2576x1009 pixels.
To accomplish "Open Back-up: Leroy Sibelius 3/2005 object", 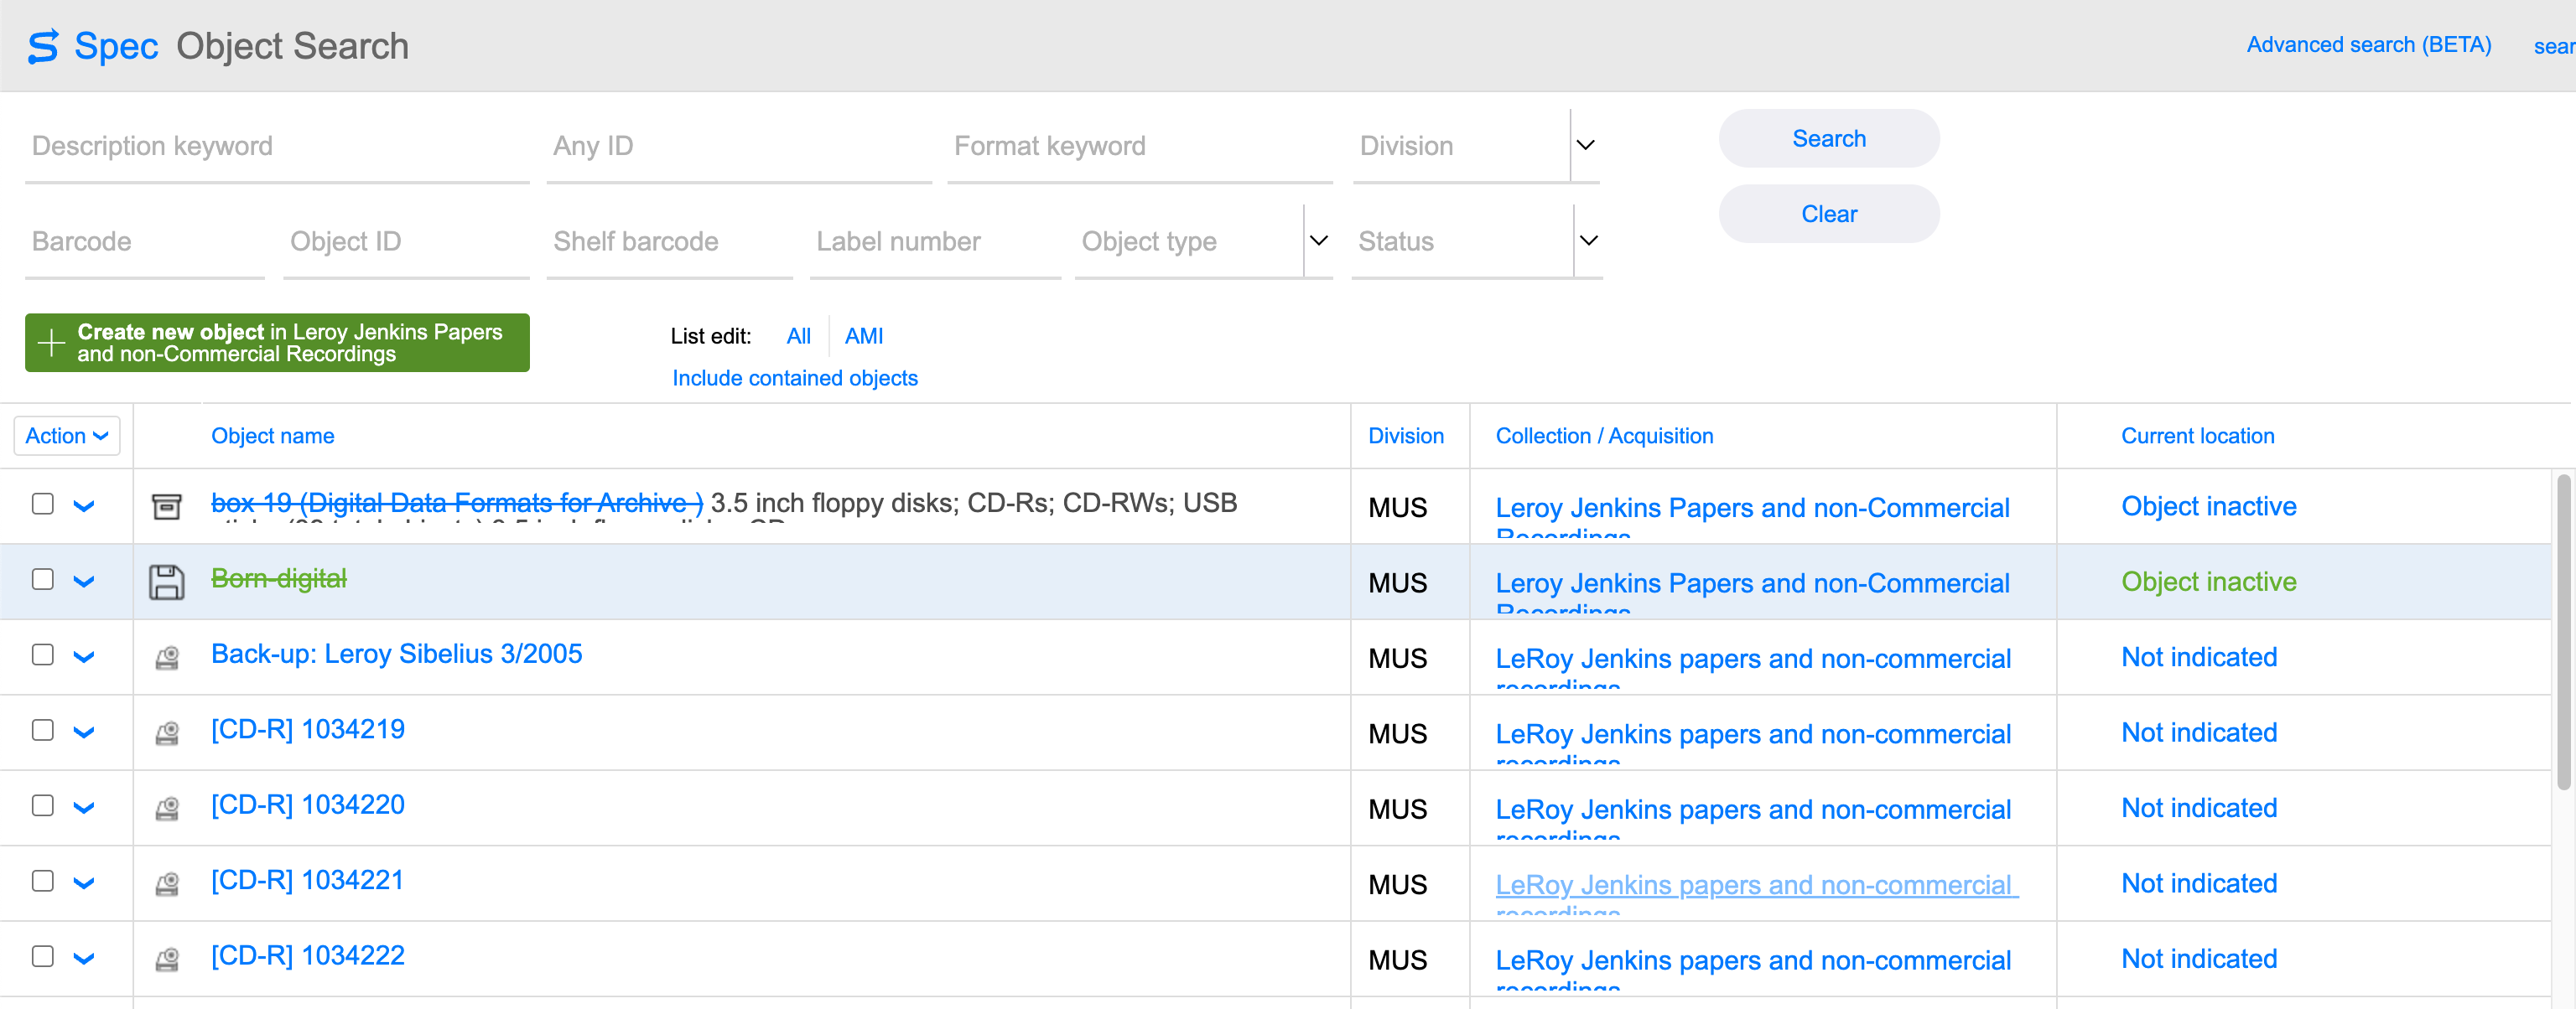I will click(x=396, y=654).
